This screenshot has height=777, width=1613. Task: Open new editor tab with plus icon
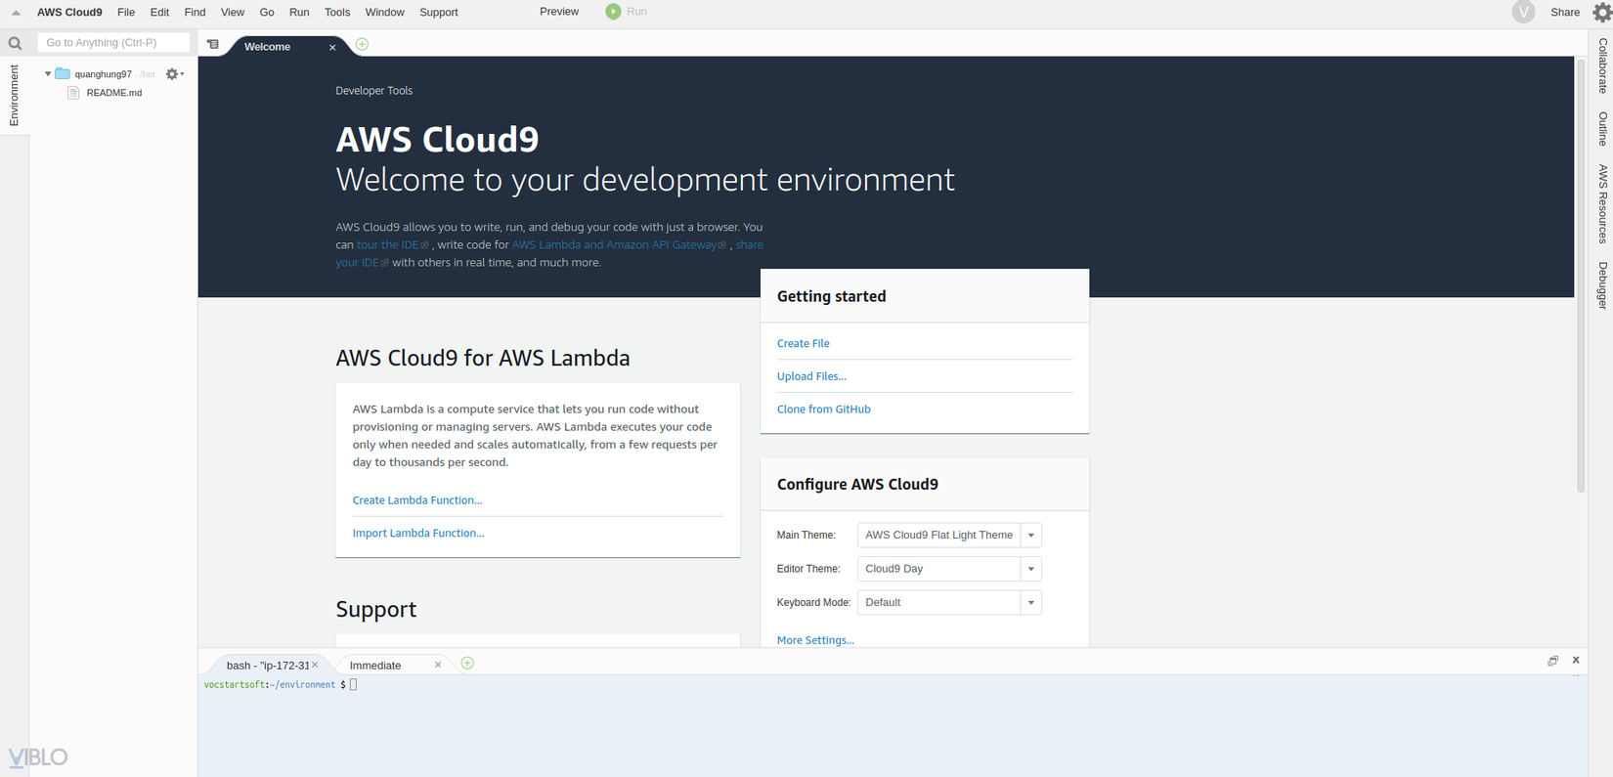[x=362, y=45]
